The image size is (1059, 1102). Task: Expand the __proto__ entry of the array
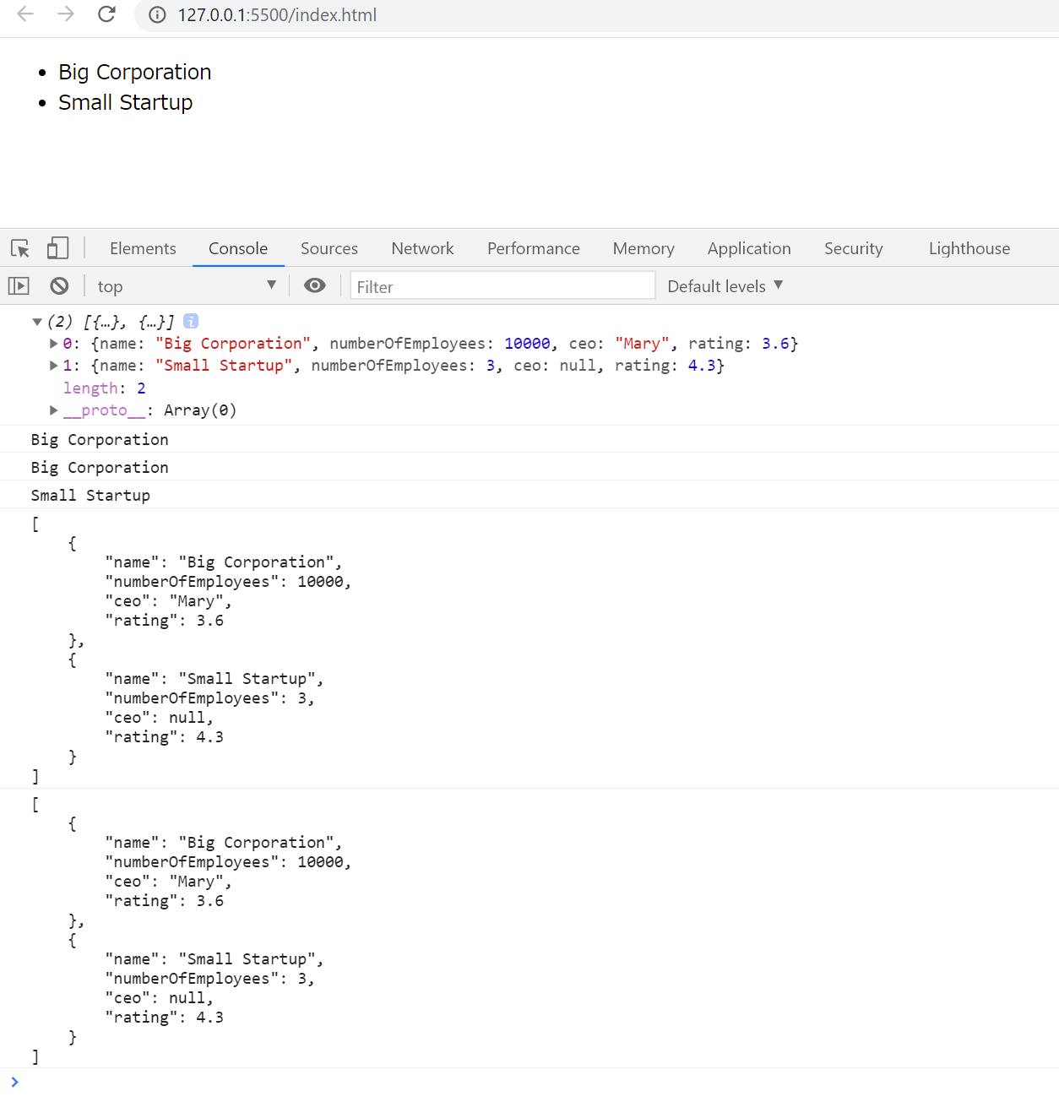point(53,410)
